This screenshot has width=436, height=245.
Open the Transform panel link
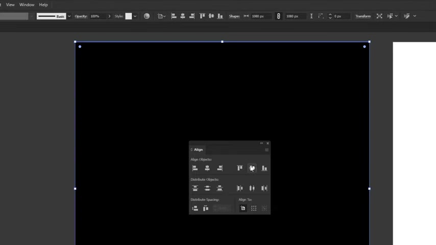click(x=363, y=16)
